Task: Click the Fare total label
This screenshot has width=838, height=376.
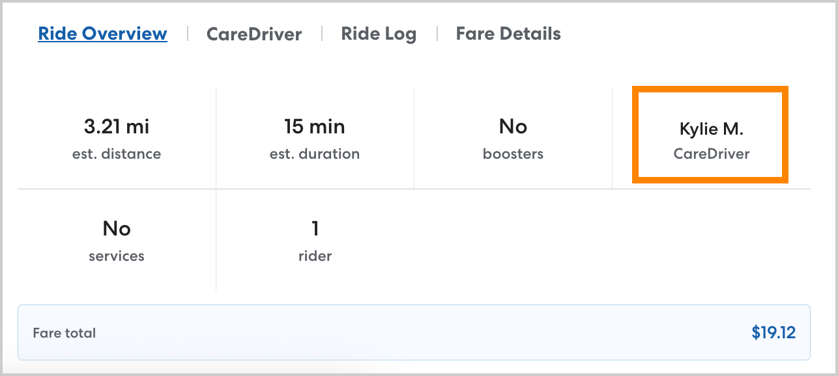Action: click(65, 333)
